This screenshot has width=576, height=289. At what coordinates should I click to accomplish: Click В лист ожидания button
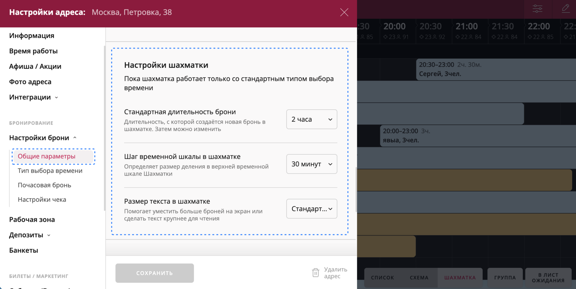coord(548,278)
